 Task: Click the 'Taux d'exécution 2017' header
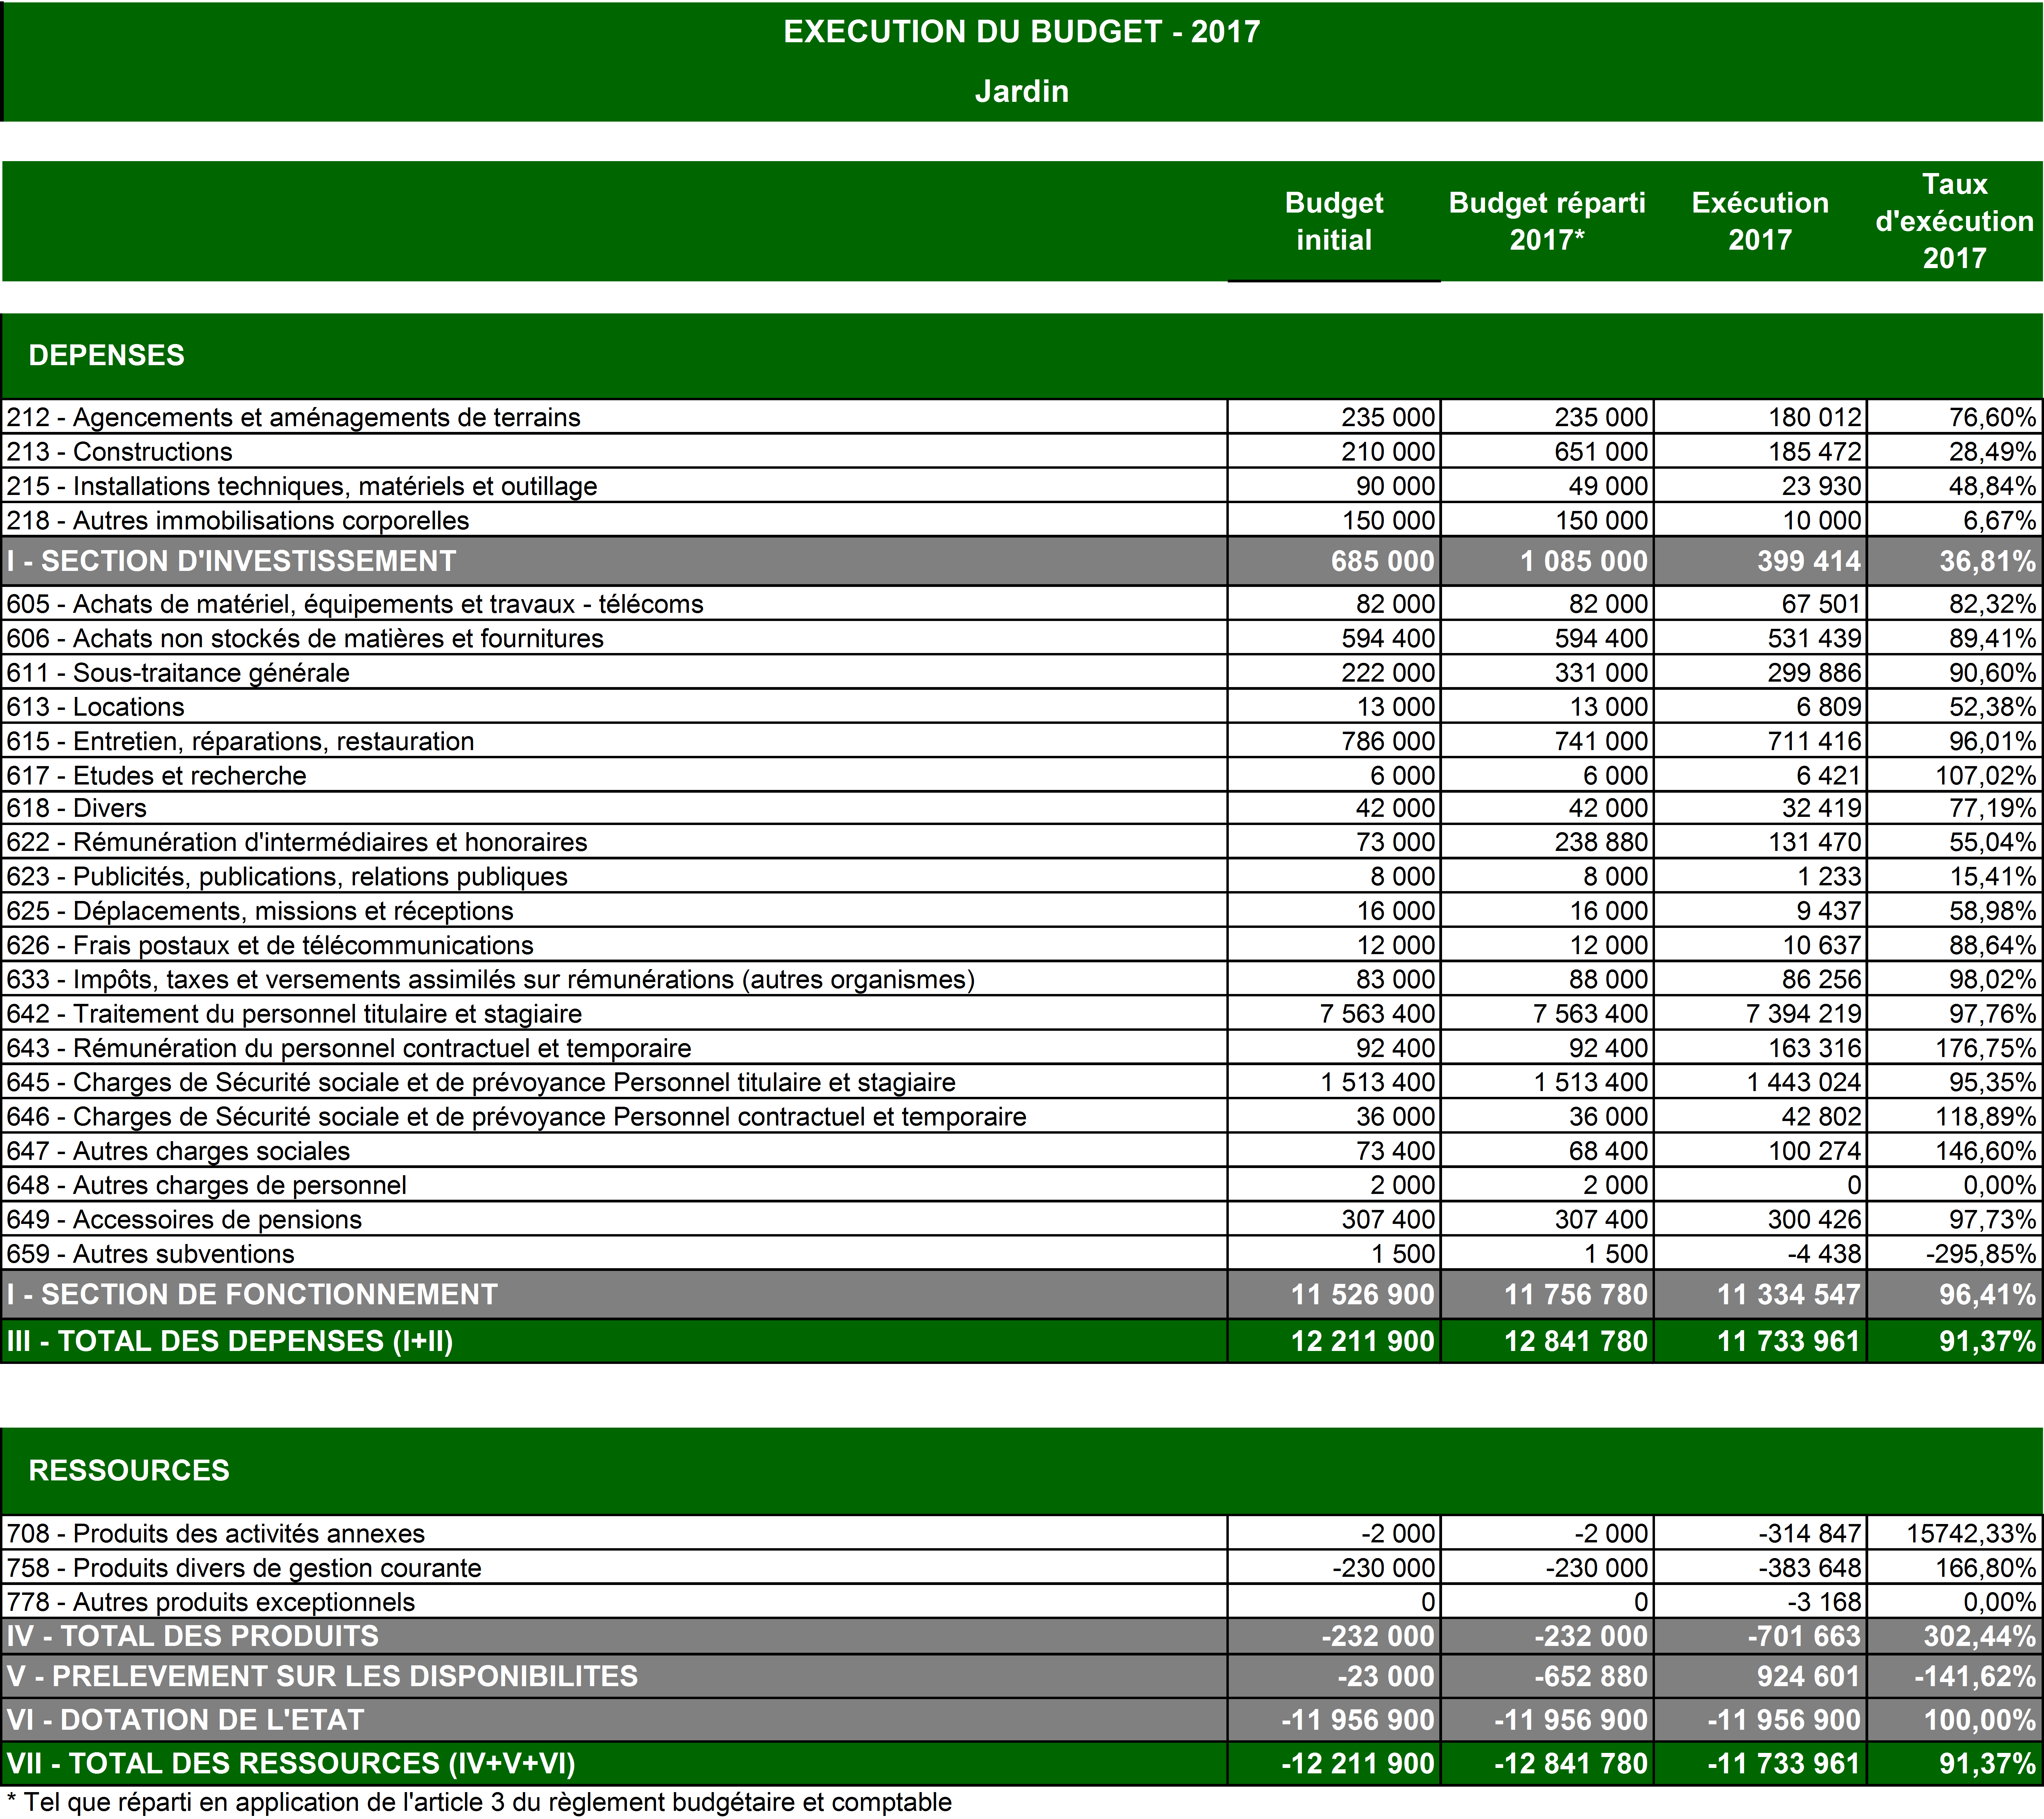tap(1954, 221)
